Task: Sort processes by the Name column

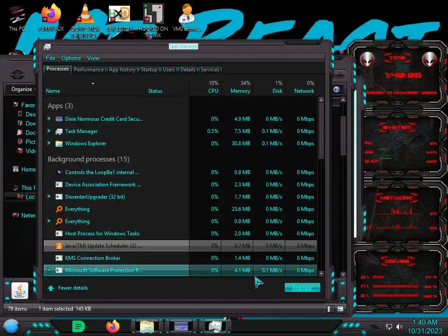Action: pyautogui.click(x=94, y=87)
